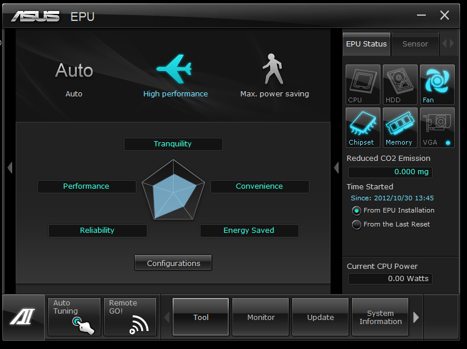Screen dimensions: 467x349
Task: Open the Monitor menu
Action: 261,317
